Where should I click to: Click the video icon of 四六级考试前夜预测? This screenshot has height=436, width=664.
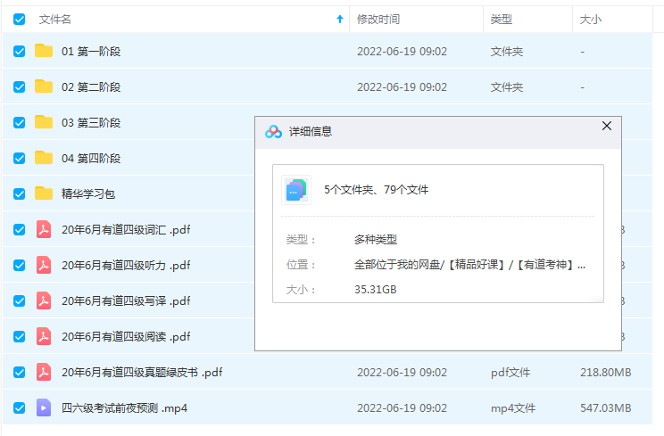44,407
